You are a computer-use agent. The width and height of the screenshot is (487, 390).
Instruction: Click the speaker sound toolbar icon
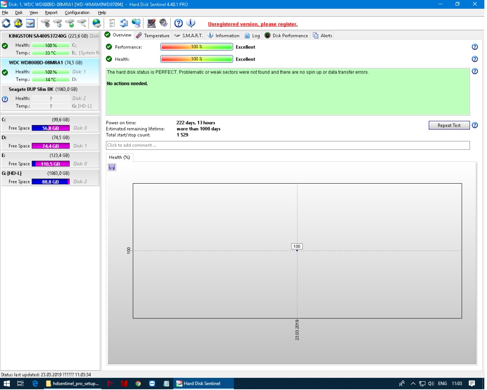[x=164, y=23]
